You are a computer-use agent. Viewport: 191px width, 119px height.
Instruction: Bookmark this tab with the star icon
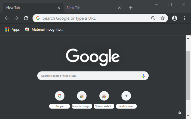[x=162, y=18]
